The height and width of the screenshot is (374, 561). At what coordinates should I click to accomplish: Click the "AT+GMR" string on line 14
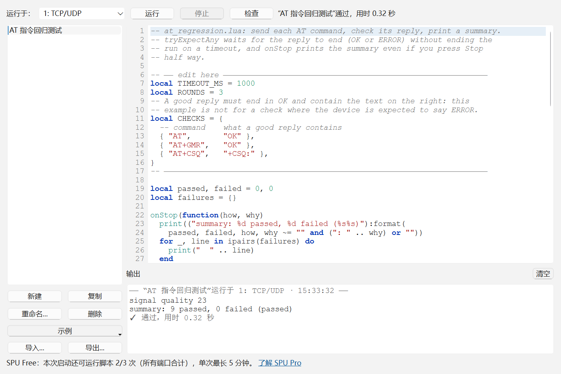(x=187, y=145)
